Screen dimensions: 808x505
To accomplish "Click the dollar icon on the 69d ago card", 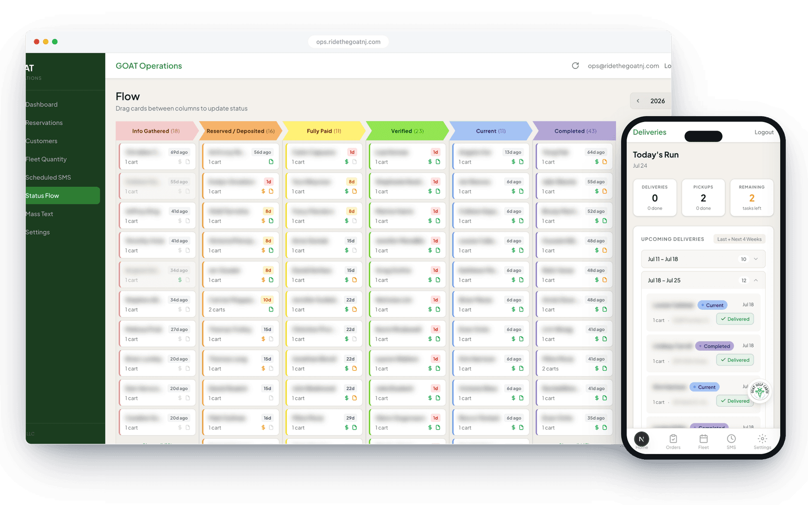I will tap(180, 162).
